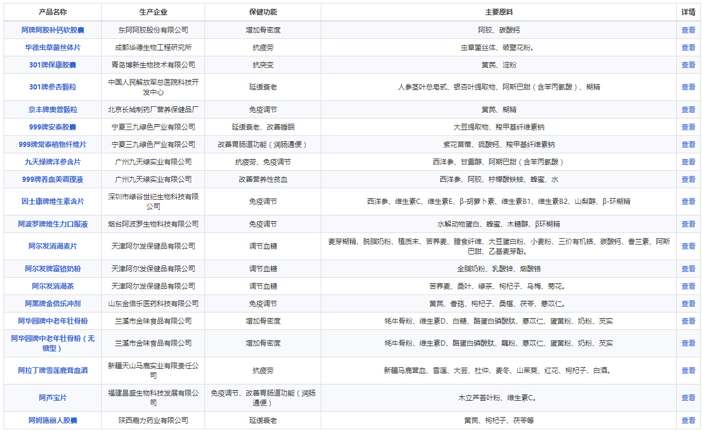View details for 阿尔发消渴茶 row
This screenshot has width=703, height=431.
click(688, 286)
